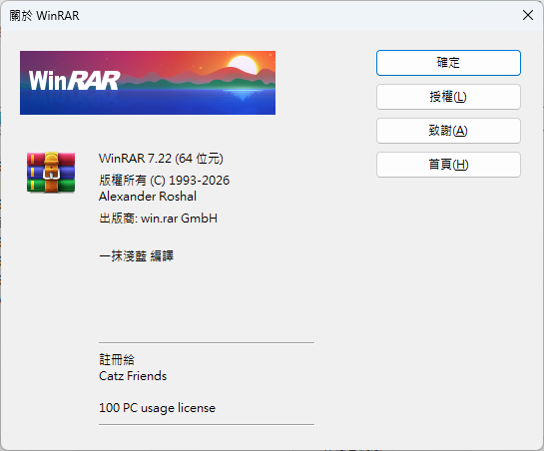
Task: Click the Alexander Roshal author name
Action: [148, 197]
